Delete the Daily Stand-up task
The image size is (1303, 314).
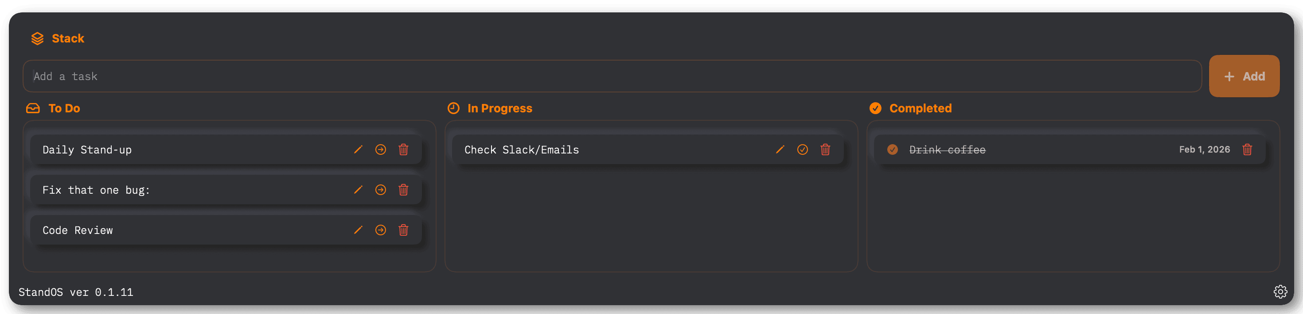(404, 149)
